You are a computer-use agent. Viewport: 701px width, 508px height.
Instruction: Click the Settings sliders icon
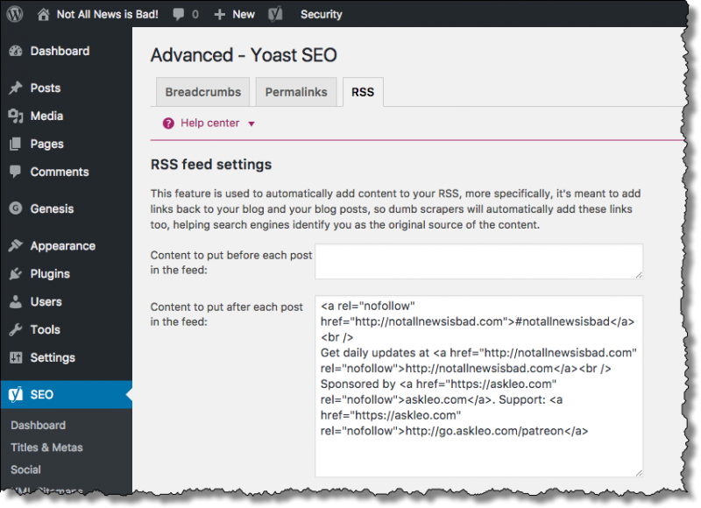[x=16, y=357]
